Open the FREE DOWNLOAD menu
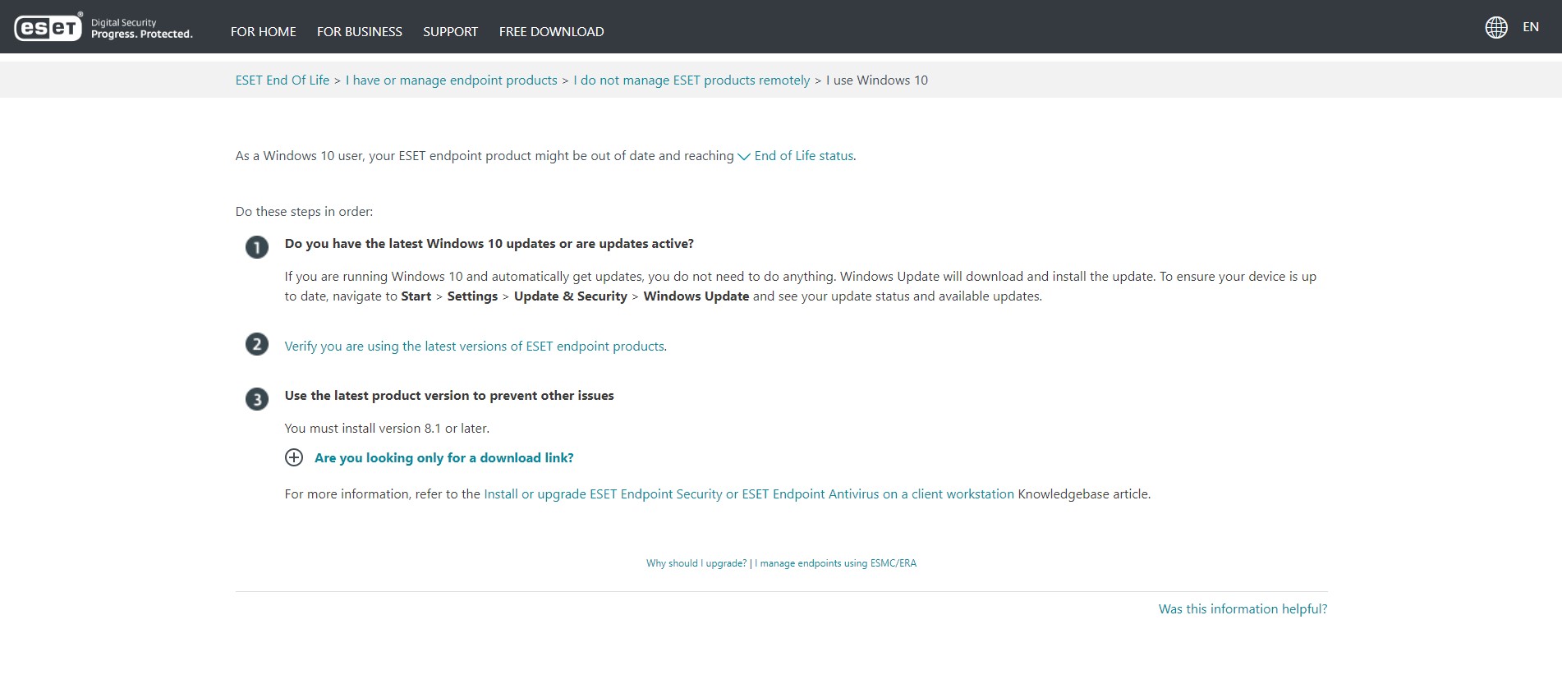This screenshot has width=1562, height=684. [x=552, y=31]
